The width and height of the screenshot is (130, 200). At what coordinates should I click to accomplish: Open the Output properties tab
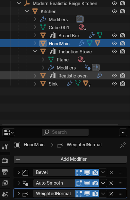(x=5, y=172)
